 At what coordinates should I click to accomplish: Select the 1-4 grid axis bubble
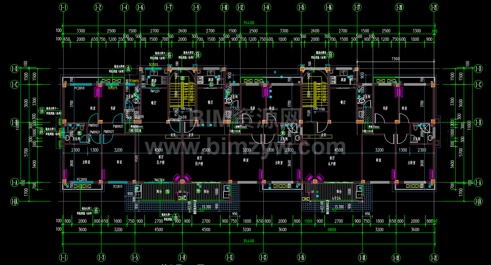(x=124, y=7)
